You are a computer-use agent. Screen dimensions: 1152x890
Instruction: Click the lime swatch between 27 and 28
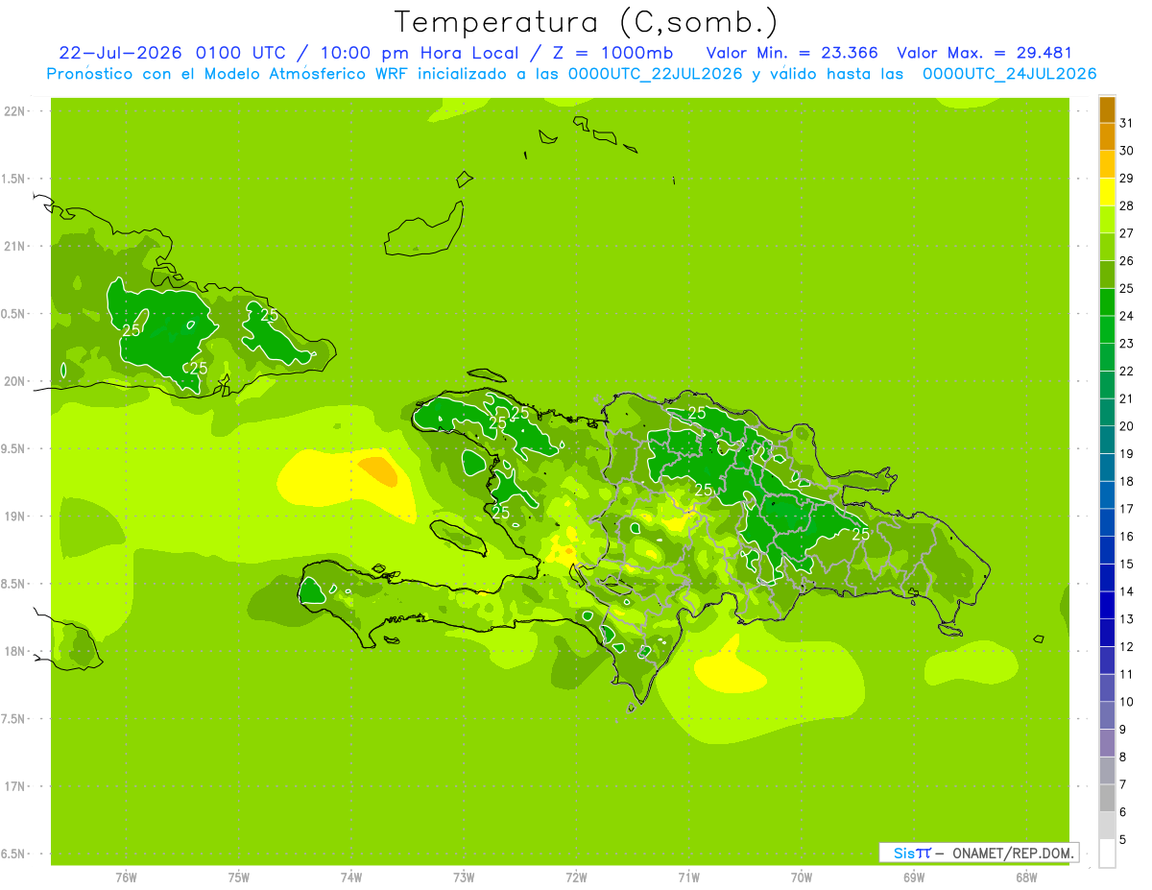tap(1107, 220)
